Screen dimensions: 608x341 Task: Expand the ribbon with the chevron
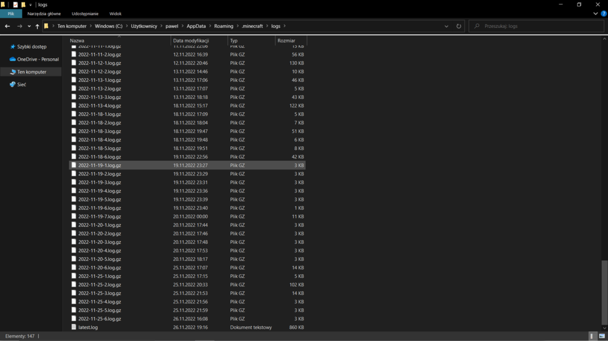596,13
